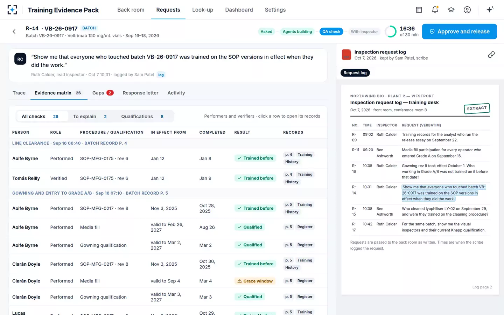
Task: Click the Log page 2 footer
Action: click(482, 287)
